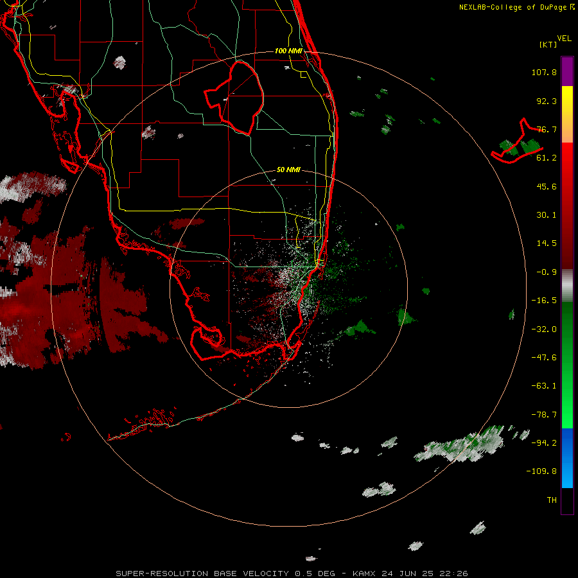Click the 30.1 velocity scale value
578x578 pixels.
tap(547, 215)
